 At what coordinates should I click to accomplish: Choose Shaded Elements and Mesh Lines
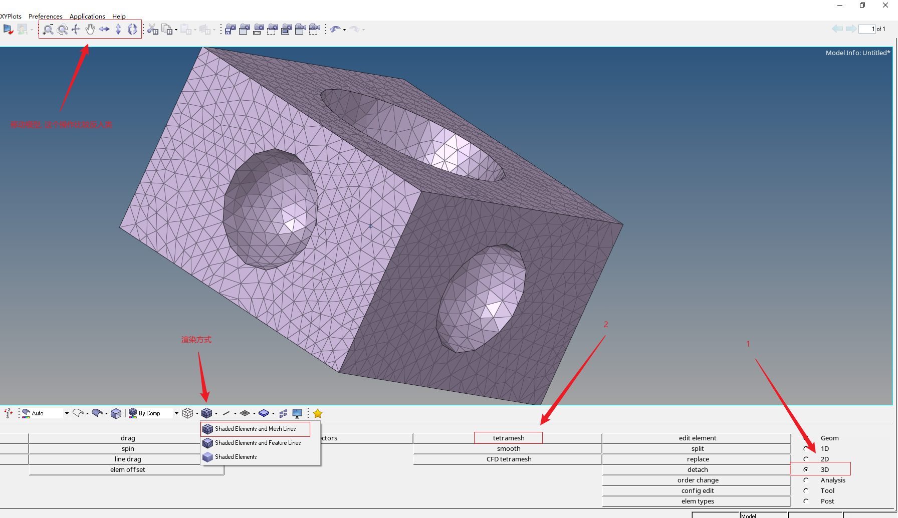coord(256,429)
